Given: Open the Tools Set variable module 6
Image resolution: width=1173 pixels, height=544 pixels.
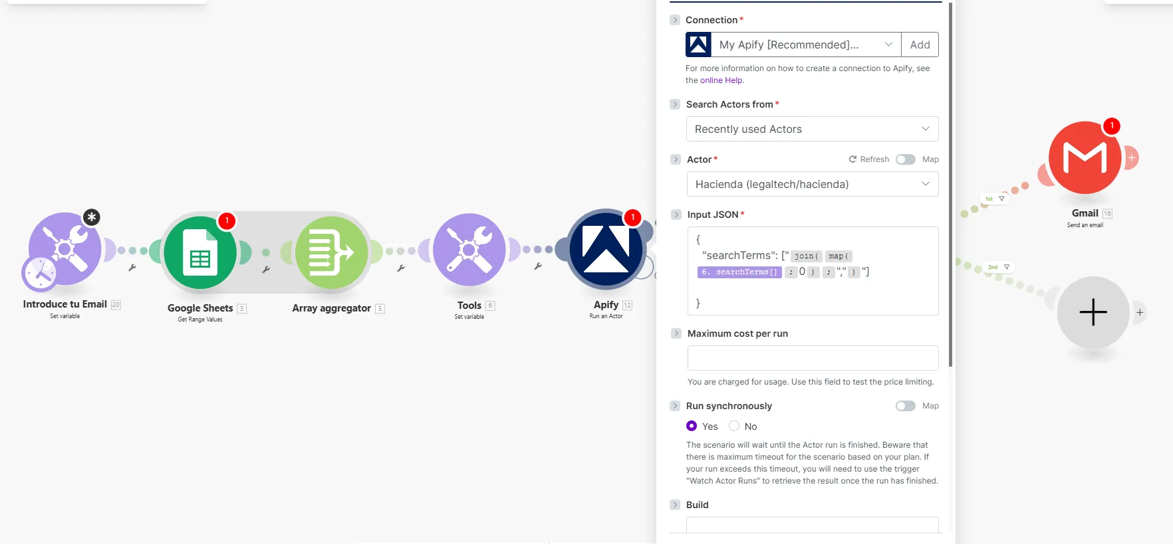Looking at the screenshot, I should 469,249.
